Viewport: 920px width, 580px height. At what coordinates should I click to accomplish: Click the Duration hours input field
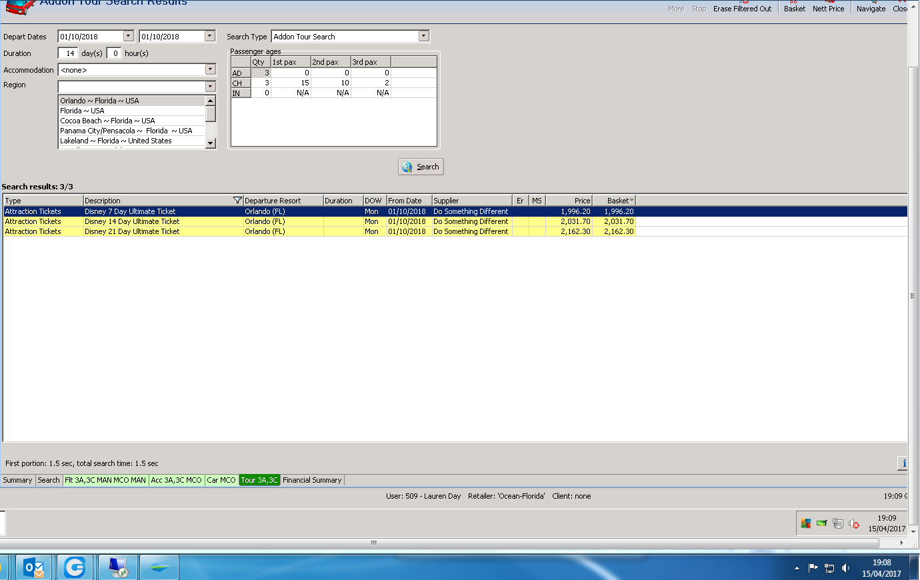114,53
